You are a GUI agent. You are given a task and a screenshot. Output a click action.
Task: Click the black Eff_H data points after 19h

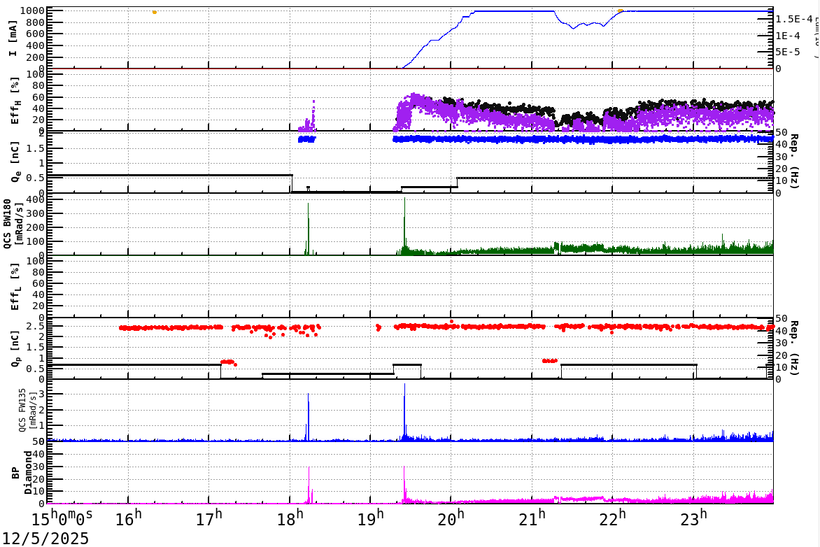click(525, 105)
